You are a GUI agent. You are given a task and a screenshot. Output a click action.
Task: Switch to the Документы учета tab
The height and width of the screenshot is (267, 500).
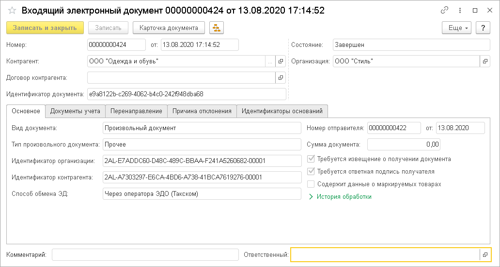[x=75, y=111]
